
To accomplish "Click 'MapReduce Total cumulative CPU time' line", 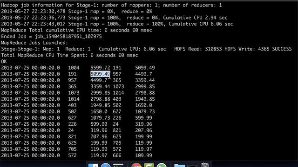I will coord(76,30).
